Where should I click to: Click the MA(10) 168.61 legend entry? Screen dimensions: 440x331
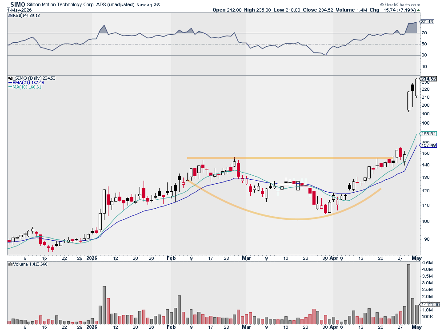(27, 87)
